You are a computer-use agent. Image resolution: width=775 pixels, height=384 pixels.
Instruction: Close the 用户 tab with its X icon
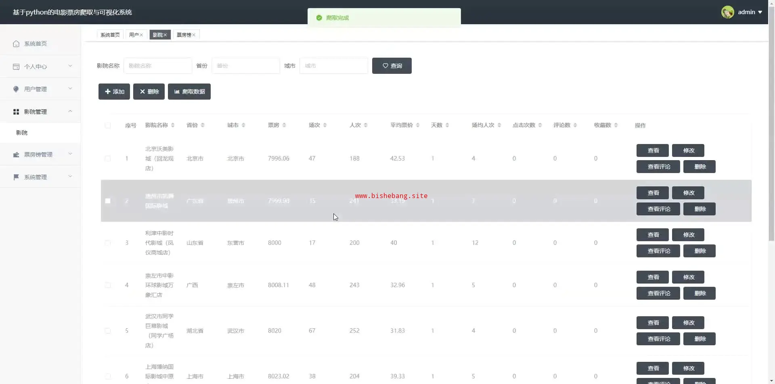(x=141, y=35)
